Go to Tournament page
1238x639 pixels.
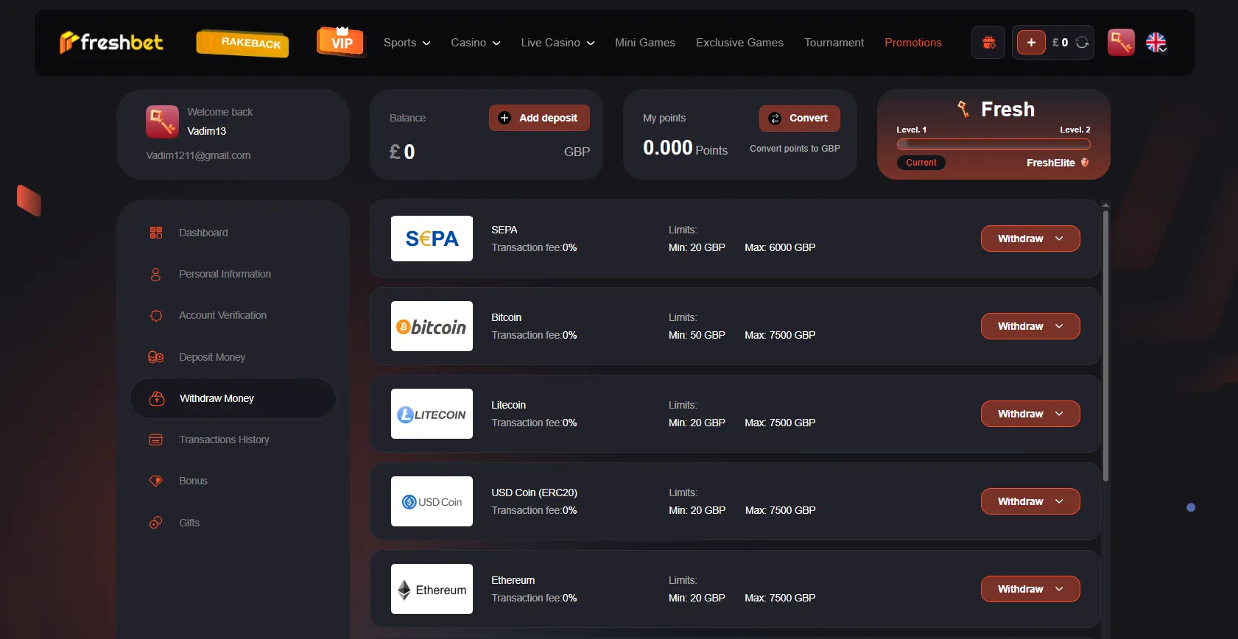click(x=834, y=43)
